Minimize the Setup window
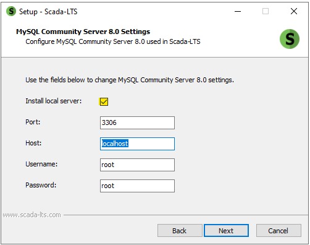The height and width of the screenshot is (245, 310). pyautogui.click(x=238, y=11)
